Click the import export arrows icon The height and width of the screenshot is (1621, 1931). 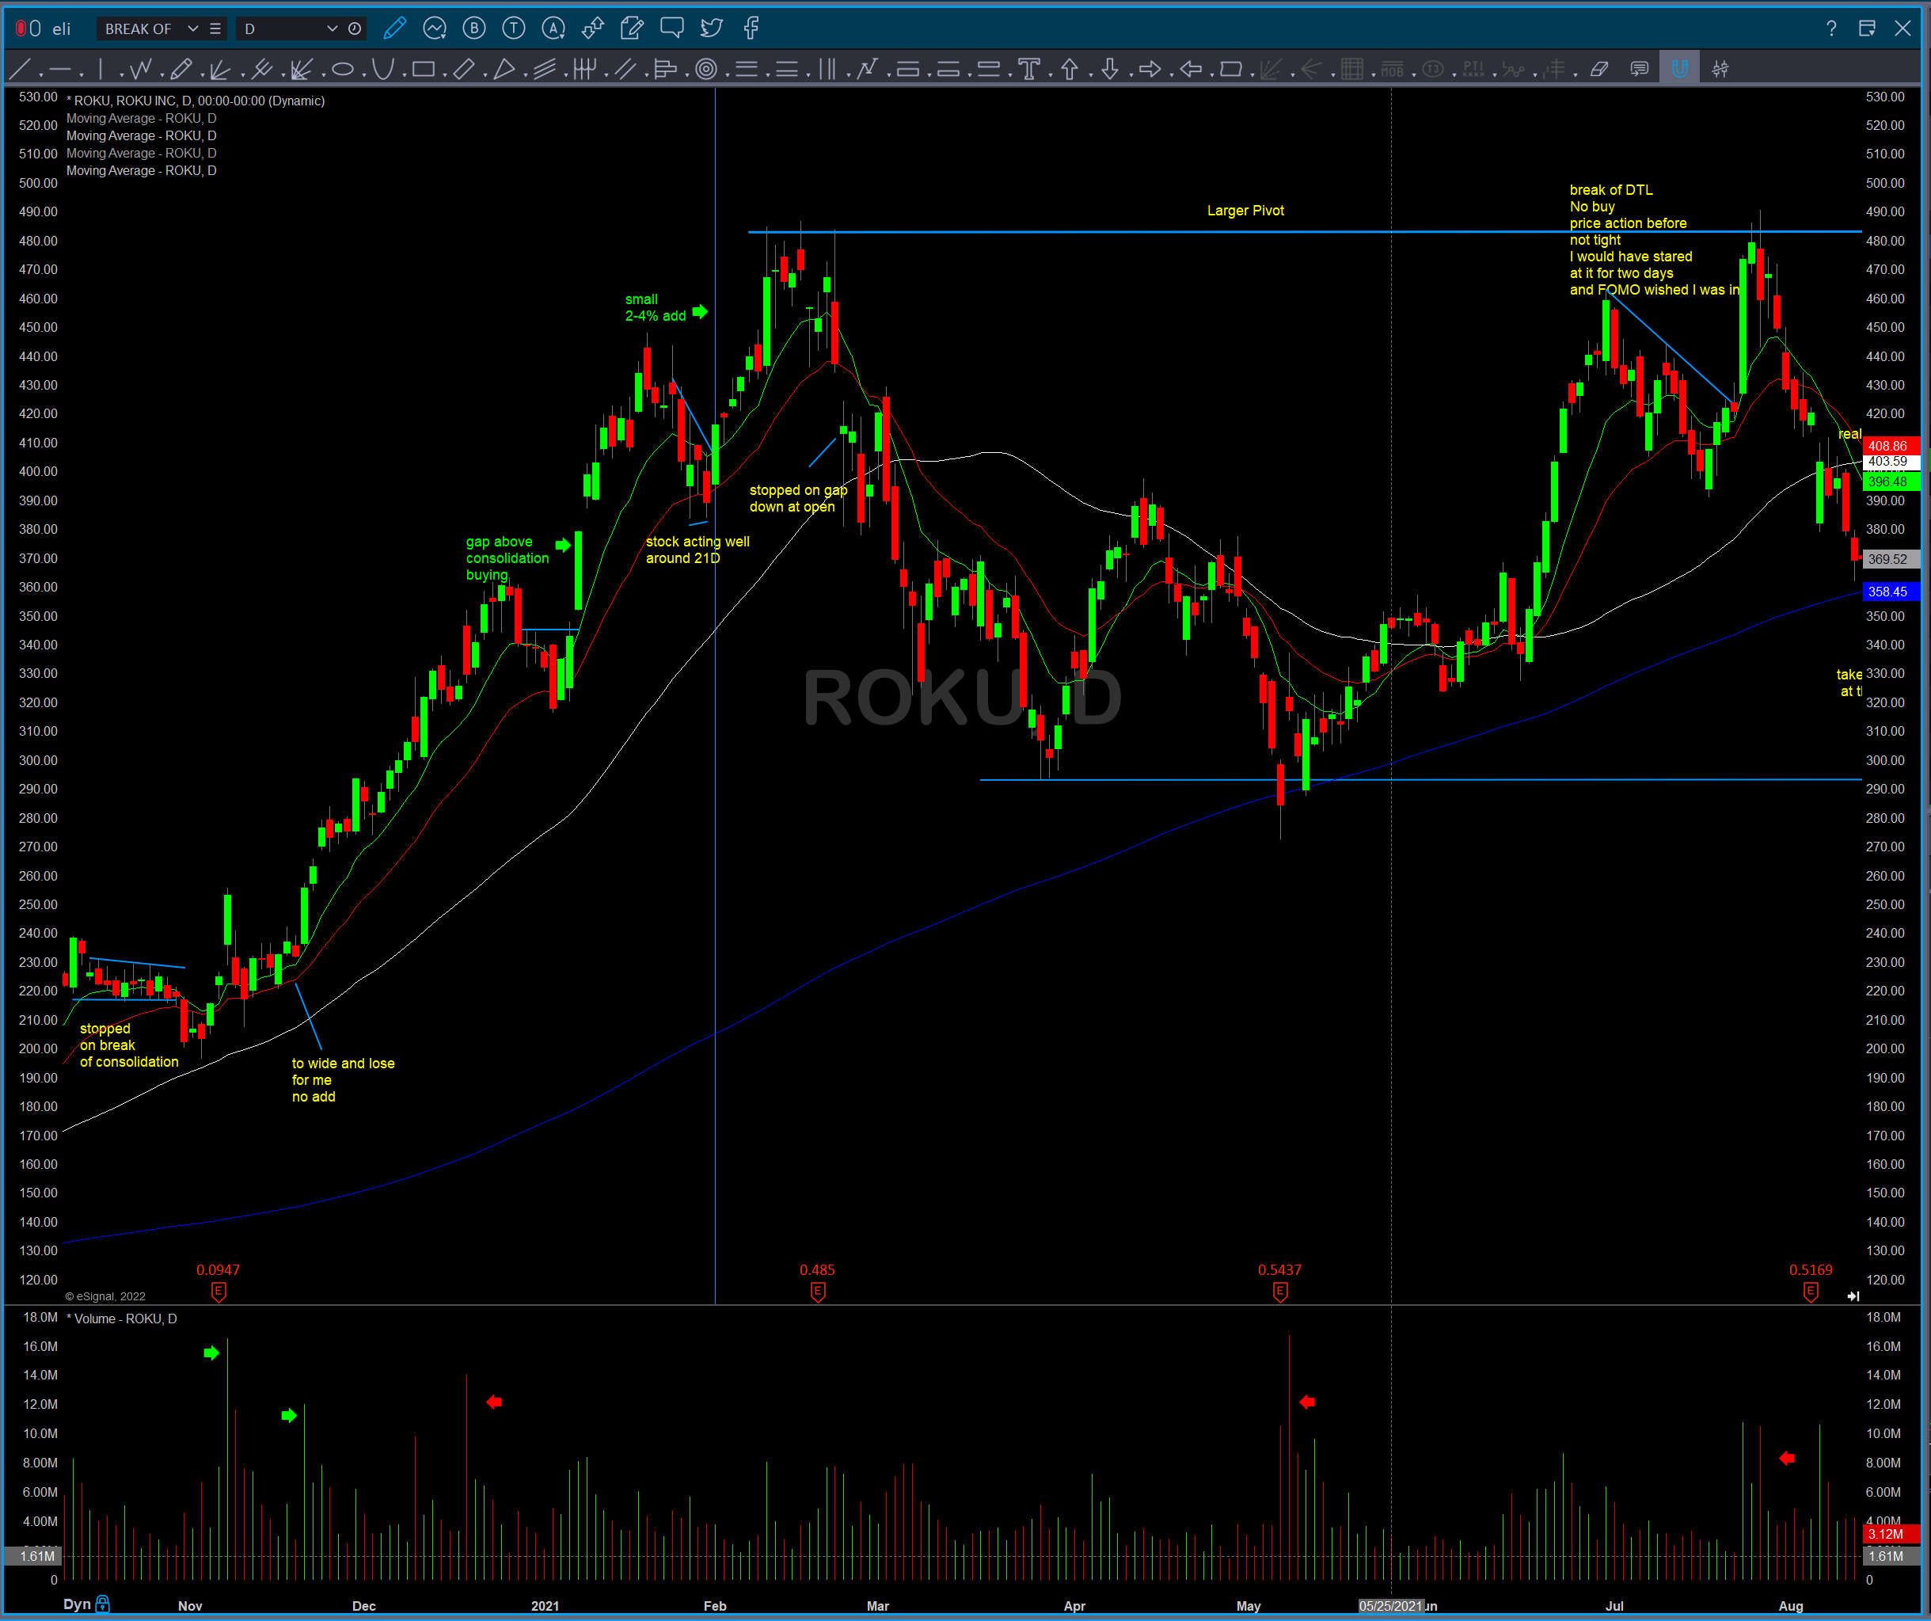(x=593, y=29)
